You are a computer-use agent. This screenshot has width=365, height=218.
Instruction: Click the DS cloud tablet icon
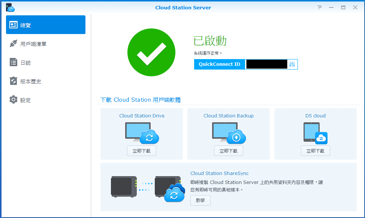(316, 133)
